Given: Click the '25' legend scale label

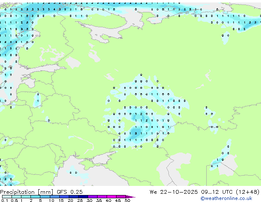Looking at the screenshot, I should point(80,200).
